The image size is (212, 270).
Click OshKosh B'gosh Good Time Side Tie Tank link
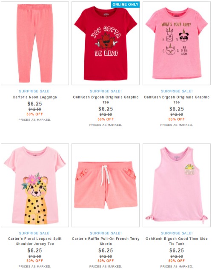pyautogui.click(x=177, y=241)
